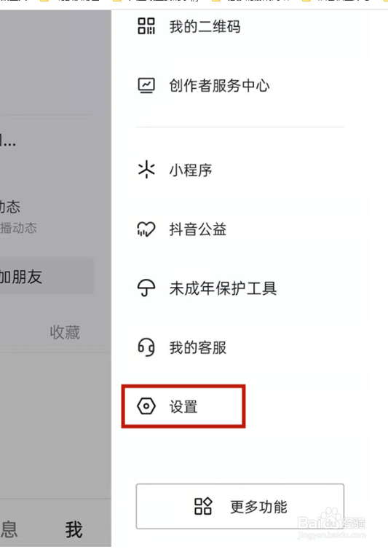This screenshot has width=388, height=549.
Task: Tap the 加朋友 button behind the drawer
Action: click(47, 277)
